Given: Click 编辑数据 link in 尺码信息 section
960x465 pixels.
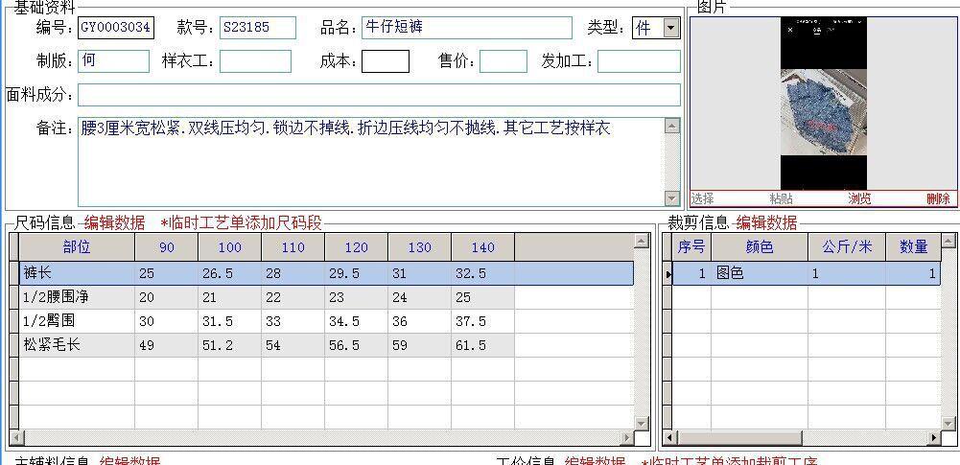Looking at the screenshot, I should 114,222.
